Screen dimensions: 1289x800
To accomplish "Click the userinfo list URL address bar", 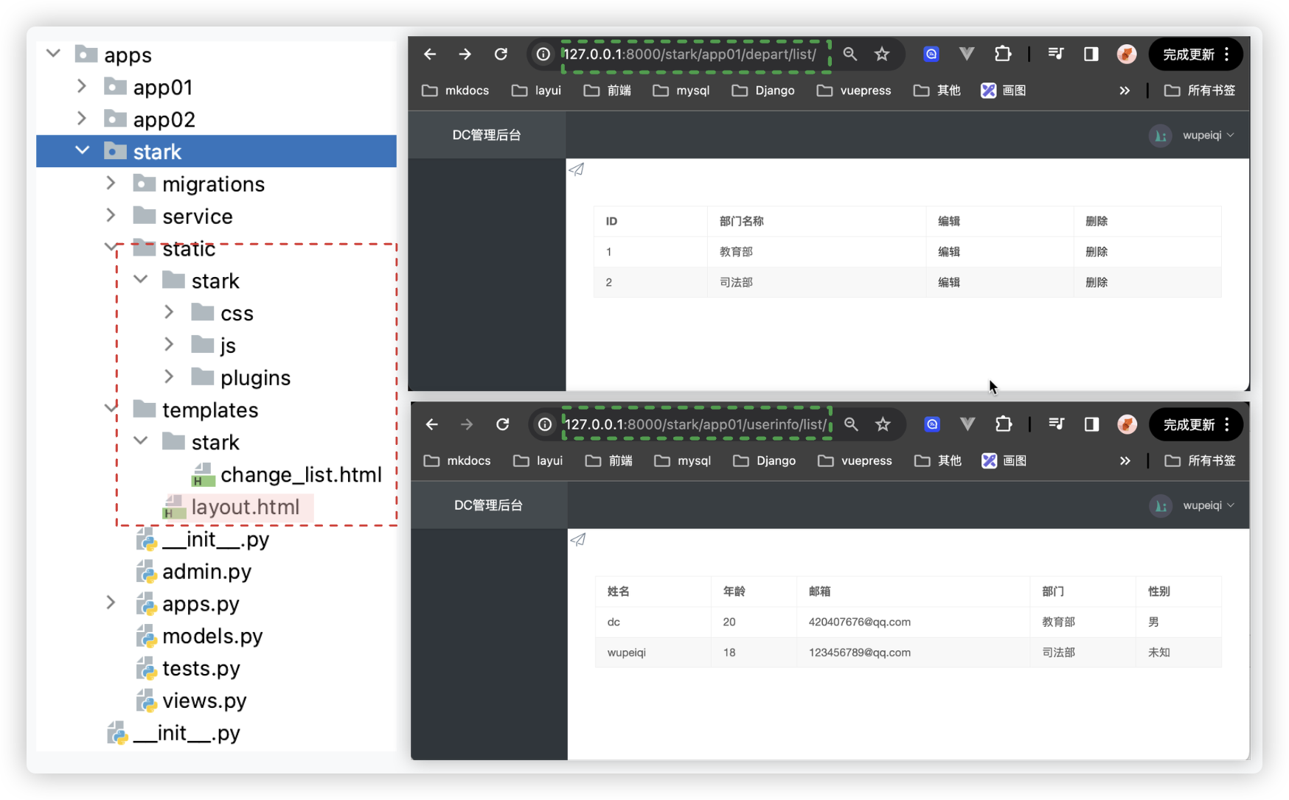I will click(x=695, y=424).
